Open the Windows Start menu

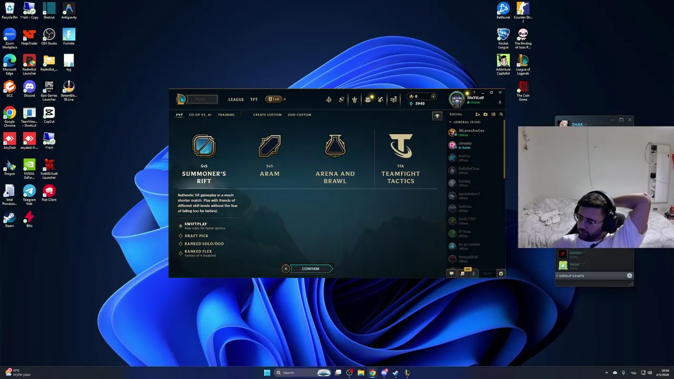(267, 373)
